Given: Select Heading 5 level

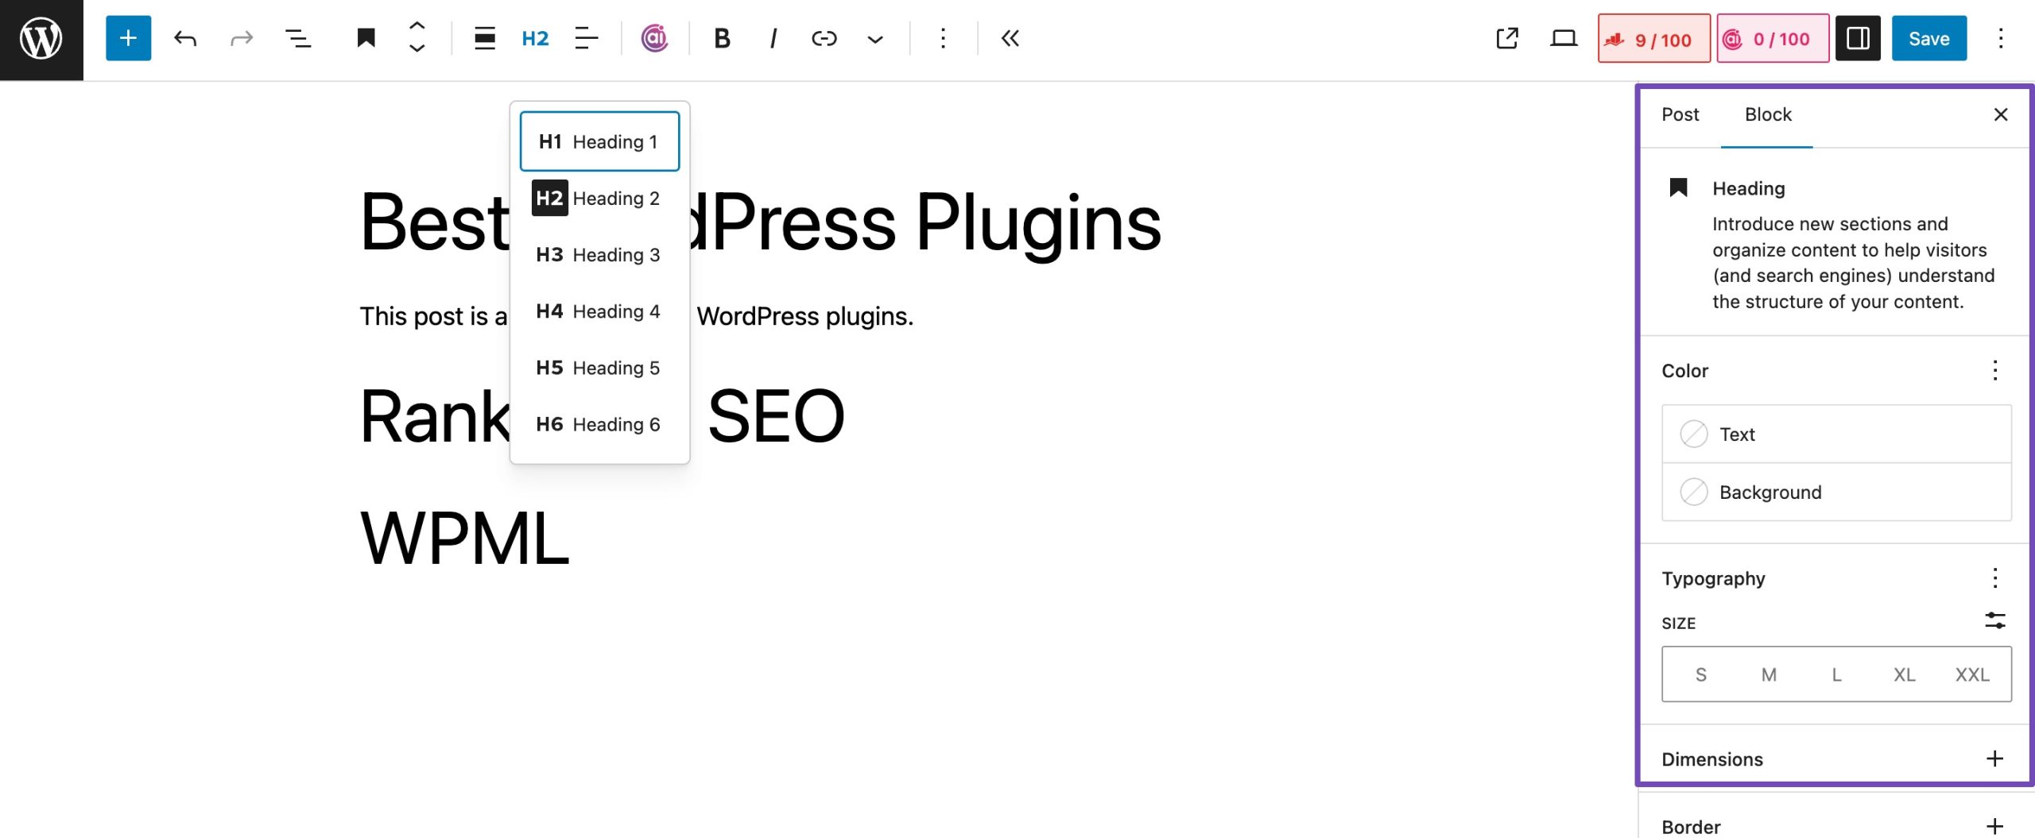Looking at the screenshot, I should point(599,367).
